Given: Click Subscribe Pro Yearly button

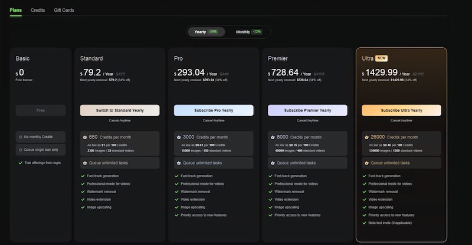Looking at the screenshot, I should pos(214,110).
